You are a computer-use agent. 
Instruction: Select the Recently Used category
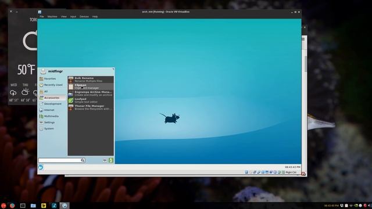click(x=52, y=85)
